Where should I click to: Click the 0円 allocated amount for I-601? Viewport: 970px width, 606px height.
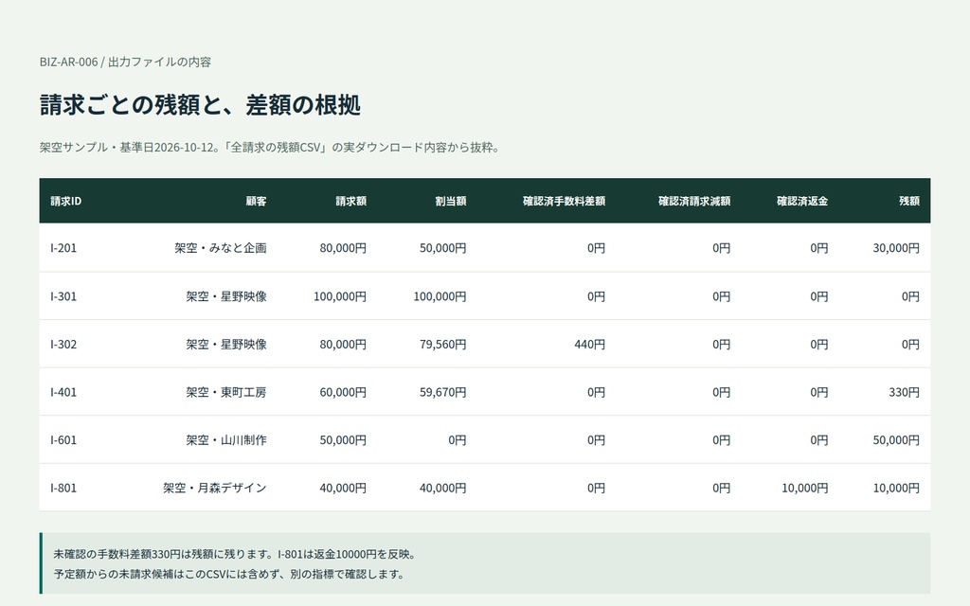tap(458, 439)
